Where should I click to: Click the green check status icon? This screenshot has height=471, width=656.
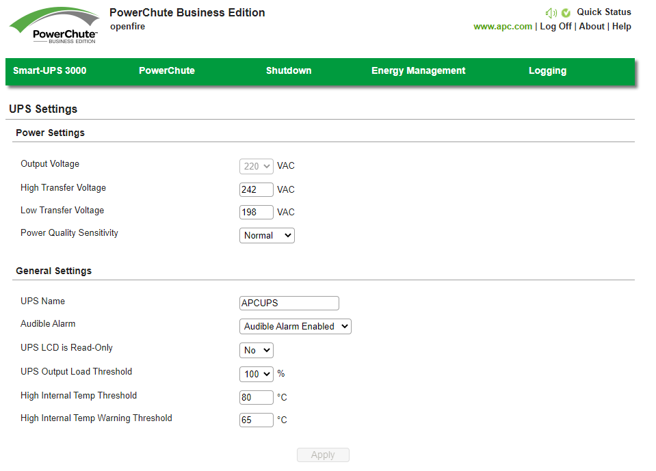point(566,13)
